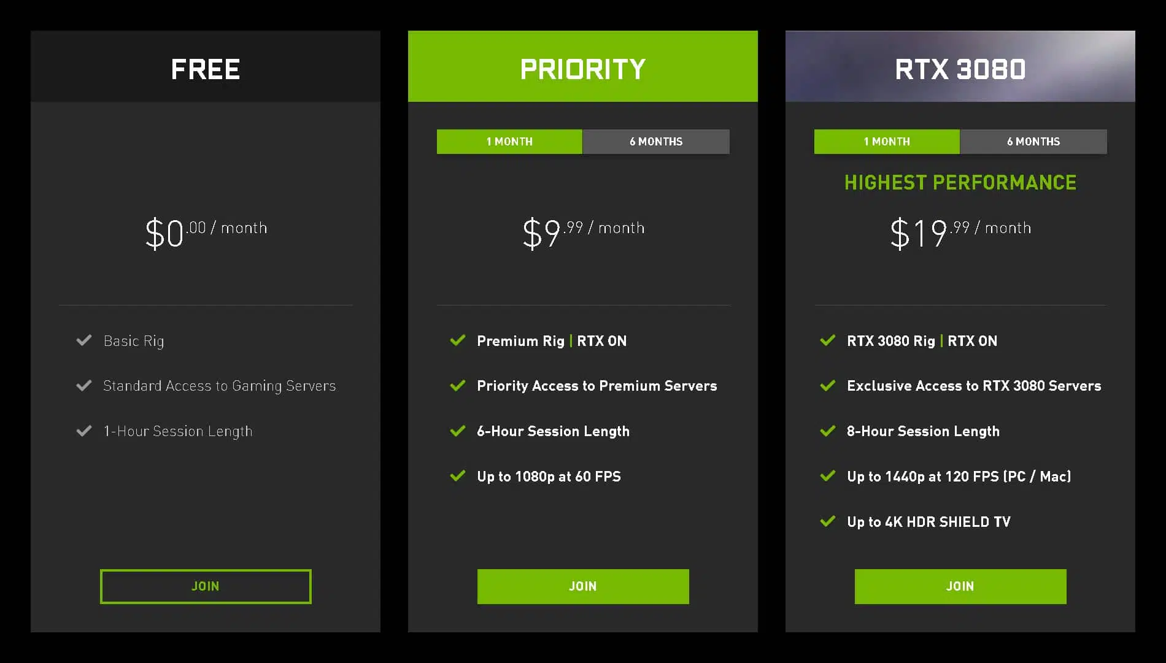Click the green PRIORITY plan header
This screenshot has height=663, width=1166.
pos(583,66)
